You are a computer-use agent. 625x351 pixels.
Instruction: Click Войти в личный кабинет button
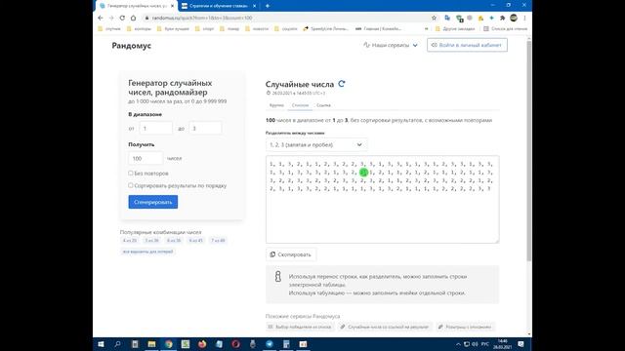coord(467,45)
